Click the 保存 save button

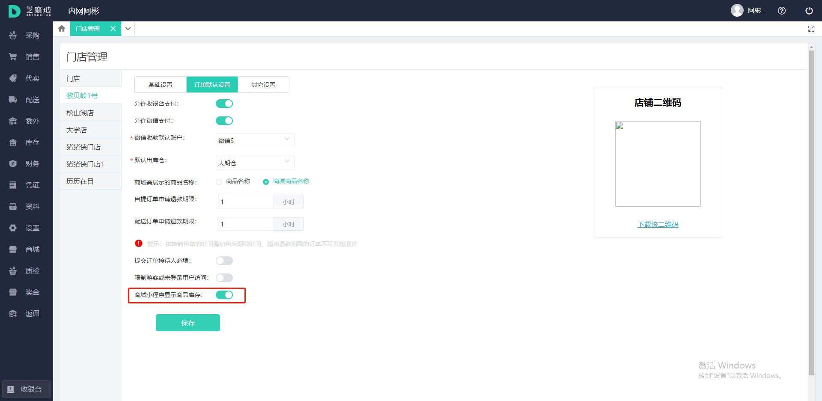coord(188,323)
